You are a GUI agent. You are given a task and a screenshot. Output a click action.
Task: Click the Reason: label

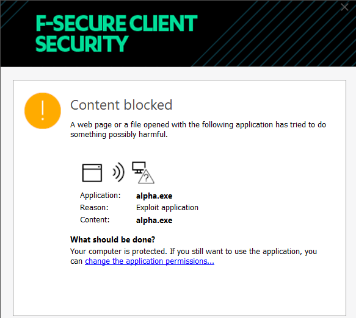pyautogui.click(x=94, y=208)
